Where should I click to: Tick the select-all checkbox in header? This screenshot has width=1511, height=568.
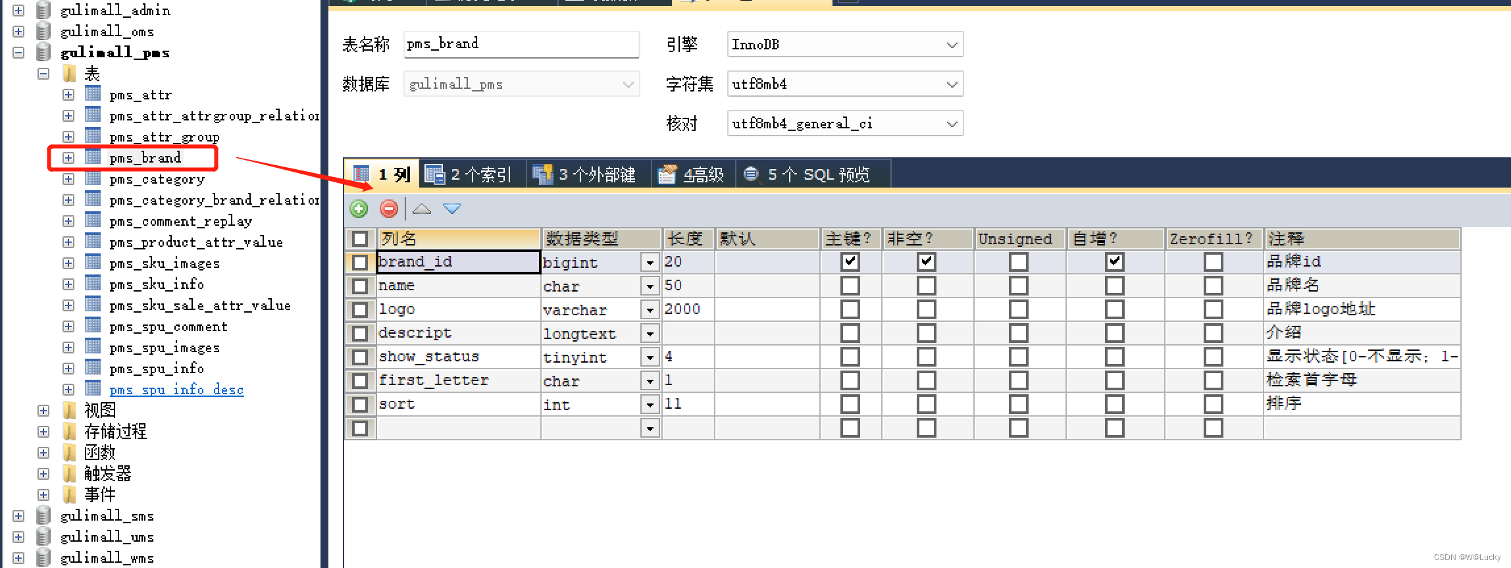(x=360, y=238)
